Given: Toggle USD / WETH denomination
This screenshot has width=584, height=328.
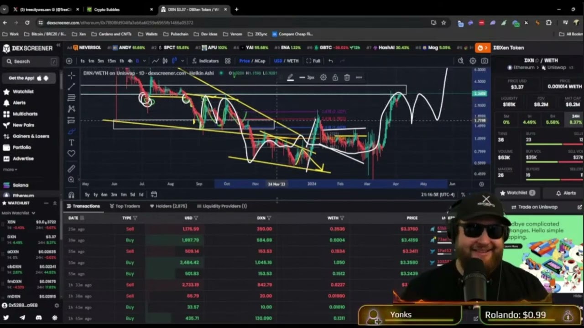Looking at the screenshot, I should (x=286, y=61).
